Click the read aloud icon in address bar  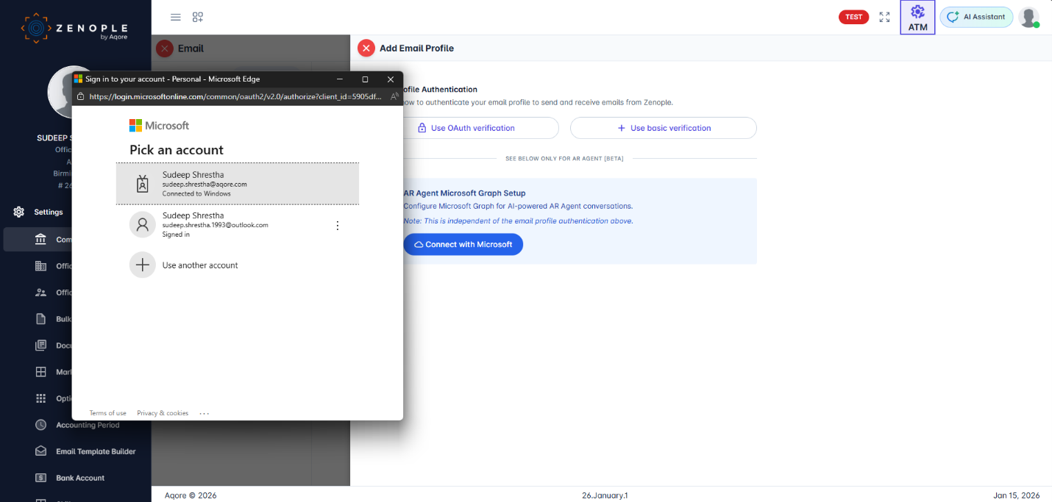[395, 96]
